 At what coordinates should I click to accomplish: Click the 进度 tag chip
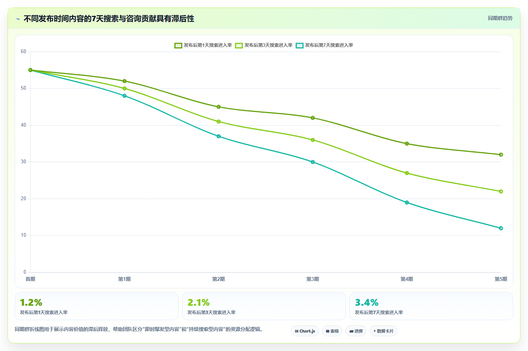(356, 331)
